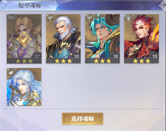Viewport: 166px width, 131px height.
Task: Click level 27 badge on blond hero
Action: pos(37,56)
